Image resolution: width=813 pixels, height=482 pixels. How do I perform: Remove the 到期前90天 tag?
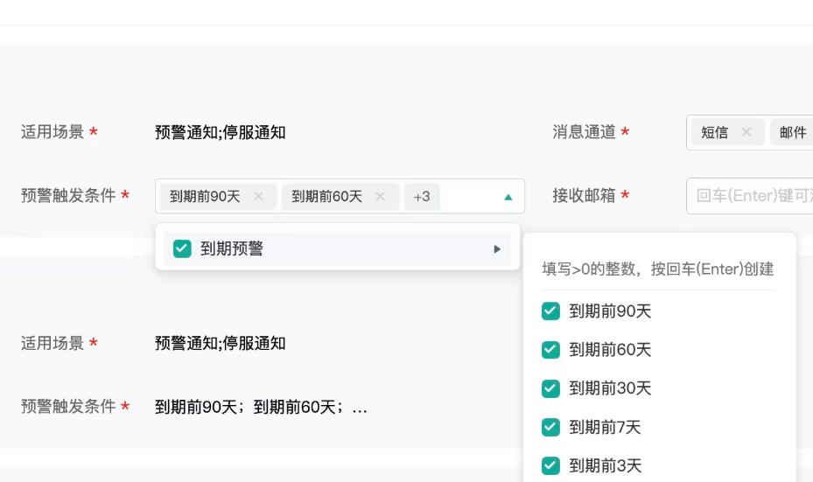[x=258, y=197]
